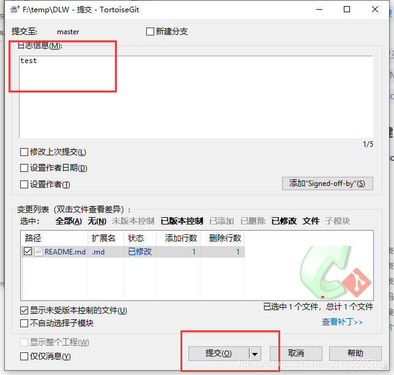Click the .md extension cell

(98, 251)
